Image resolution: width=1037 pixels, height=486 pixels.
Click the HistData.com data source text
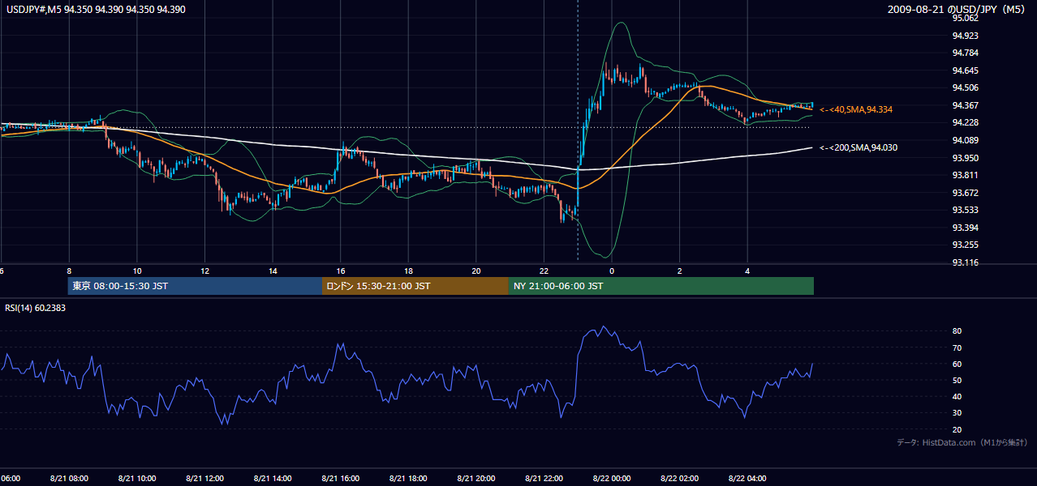(962, 442)
